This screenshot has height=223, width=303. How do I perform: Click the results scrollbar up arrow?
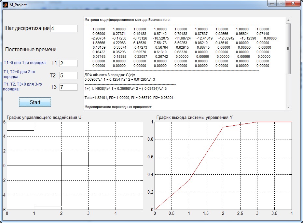[x=288, y=20]
